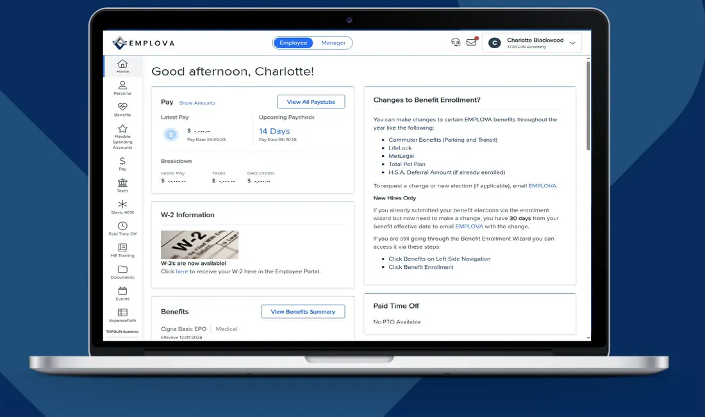Click the 'Medical' label beside Cigna
705x417 pixels.
tap(227, 329)
